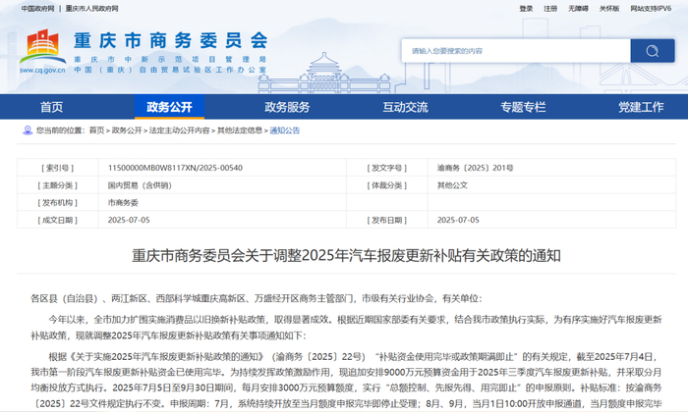Click the article headline about 汽车报废更新补贴

pyautogui.click(x=346, y=255)
